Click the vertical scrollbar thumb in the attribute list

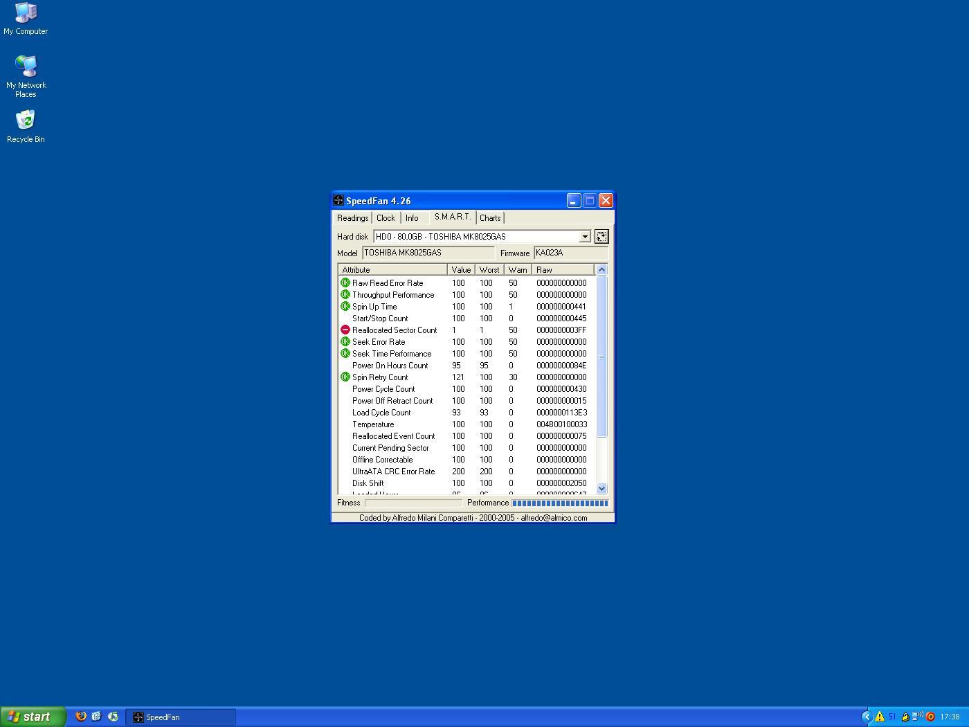601,357
